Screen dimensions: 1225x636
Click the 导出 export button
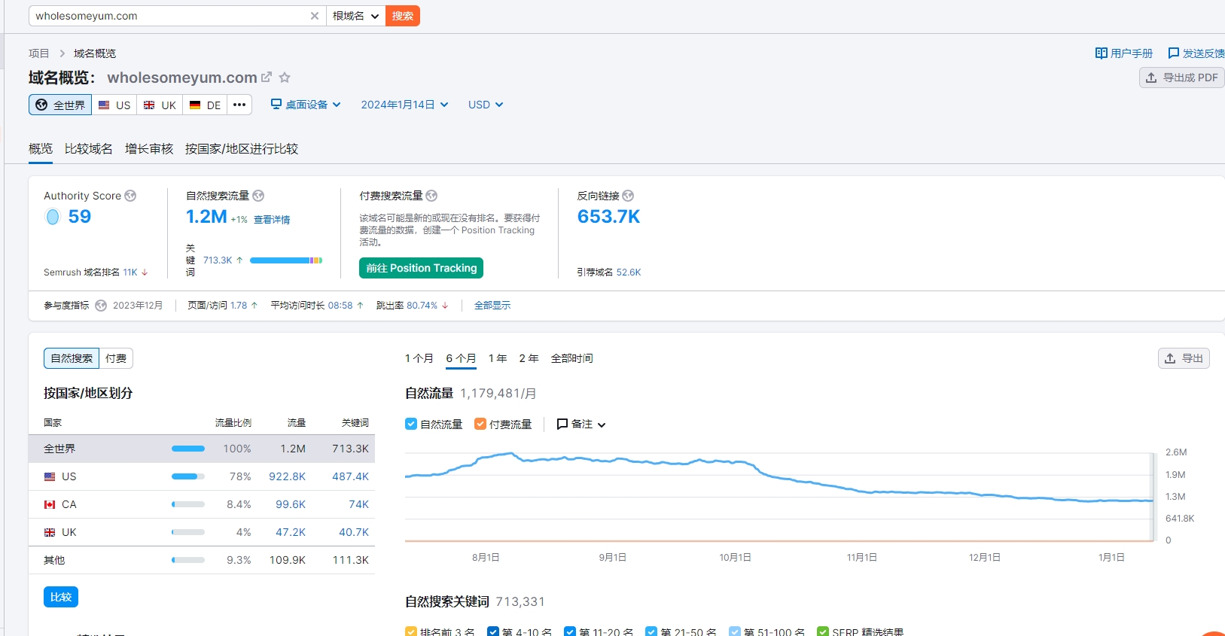1184,358
